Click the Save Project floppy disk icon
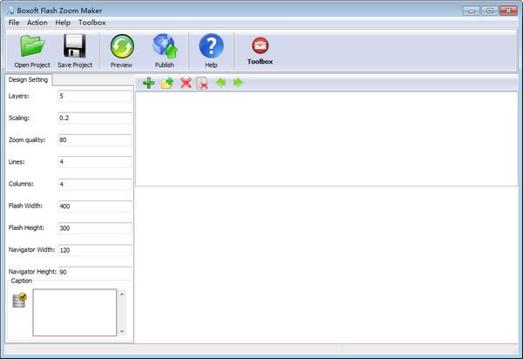 75,45
